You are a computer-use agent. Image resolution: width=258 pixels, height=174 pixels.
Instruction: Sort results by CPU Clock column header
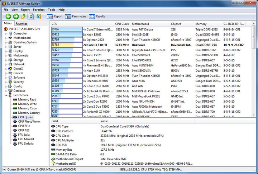(122, 24)
